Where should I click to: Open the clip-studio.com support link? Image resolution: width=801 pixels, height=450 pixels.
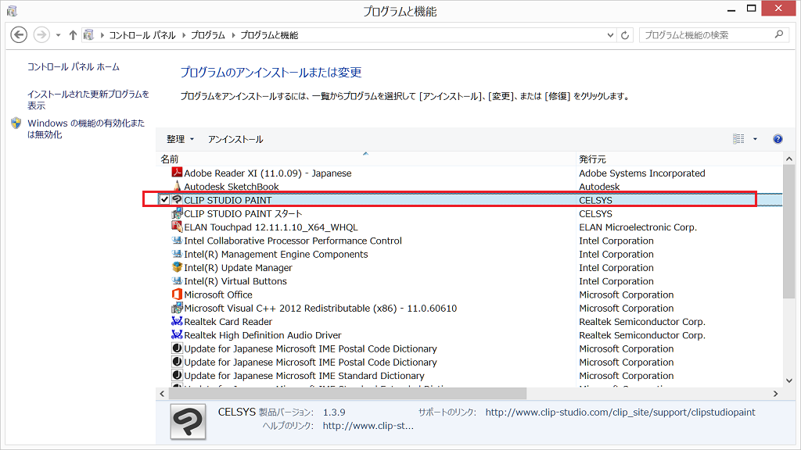(620, 412)
